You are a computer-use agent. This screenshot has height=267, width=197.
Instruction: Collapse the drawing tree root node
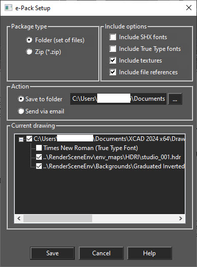point(21,140)
